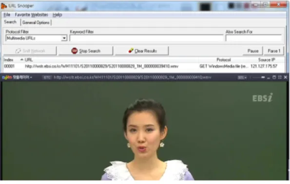Click the Sniff Network button
This screenshot has width=290, height=184.
click(30, 51)
